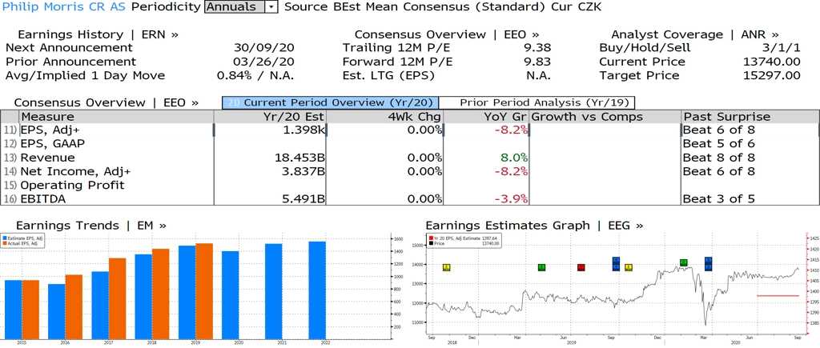Click black Price legend swatch
The image size is (820, 348).
(430, 243)
